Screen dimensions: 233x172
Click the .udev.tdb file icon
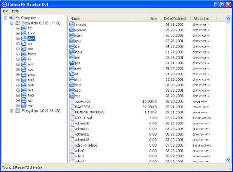point(72,101)
